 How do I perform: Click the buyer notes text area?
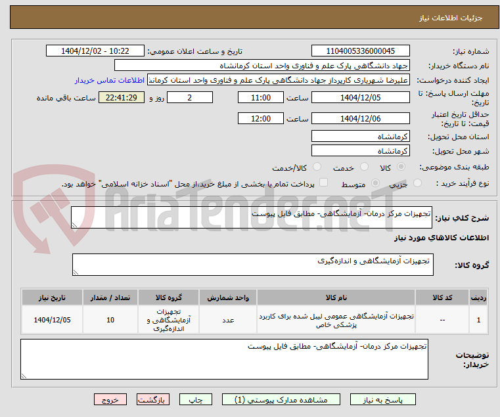point(224,359)
